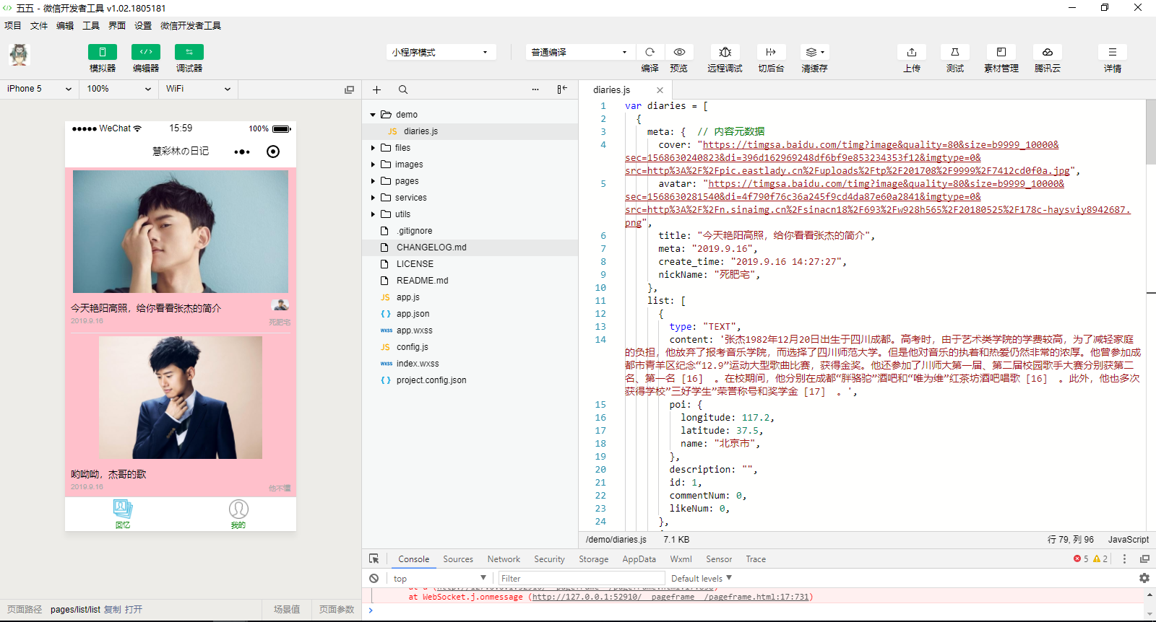1156x622 pixels.
Task: Click the 测试 test flask icon
Action: [955, 52]
